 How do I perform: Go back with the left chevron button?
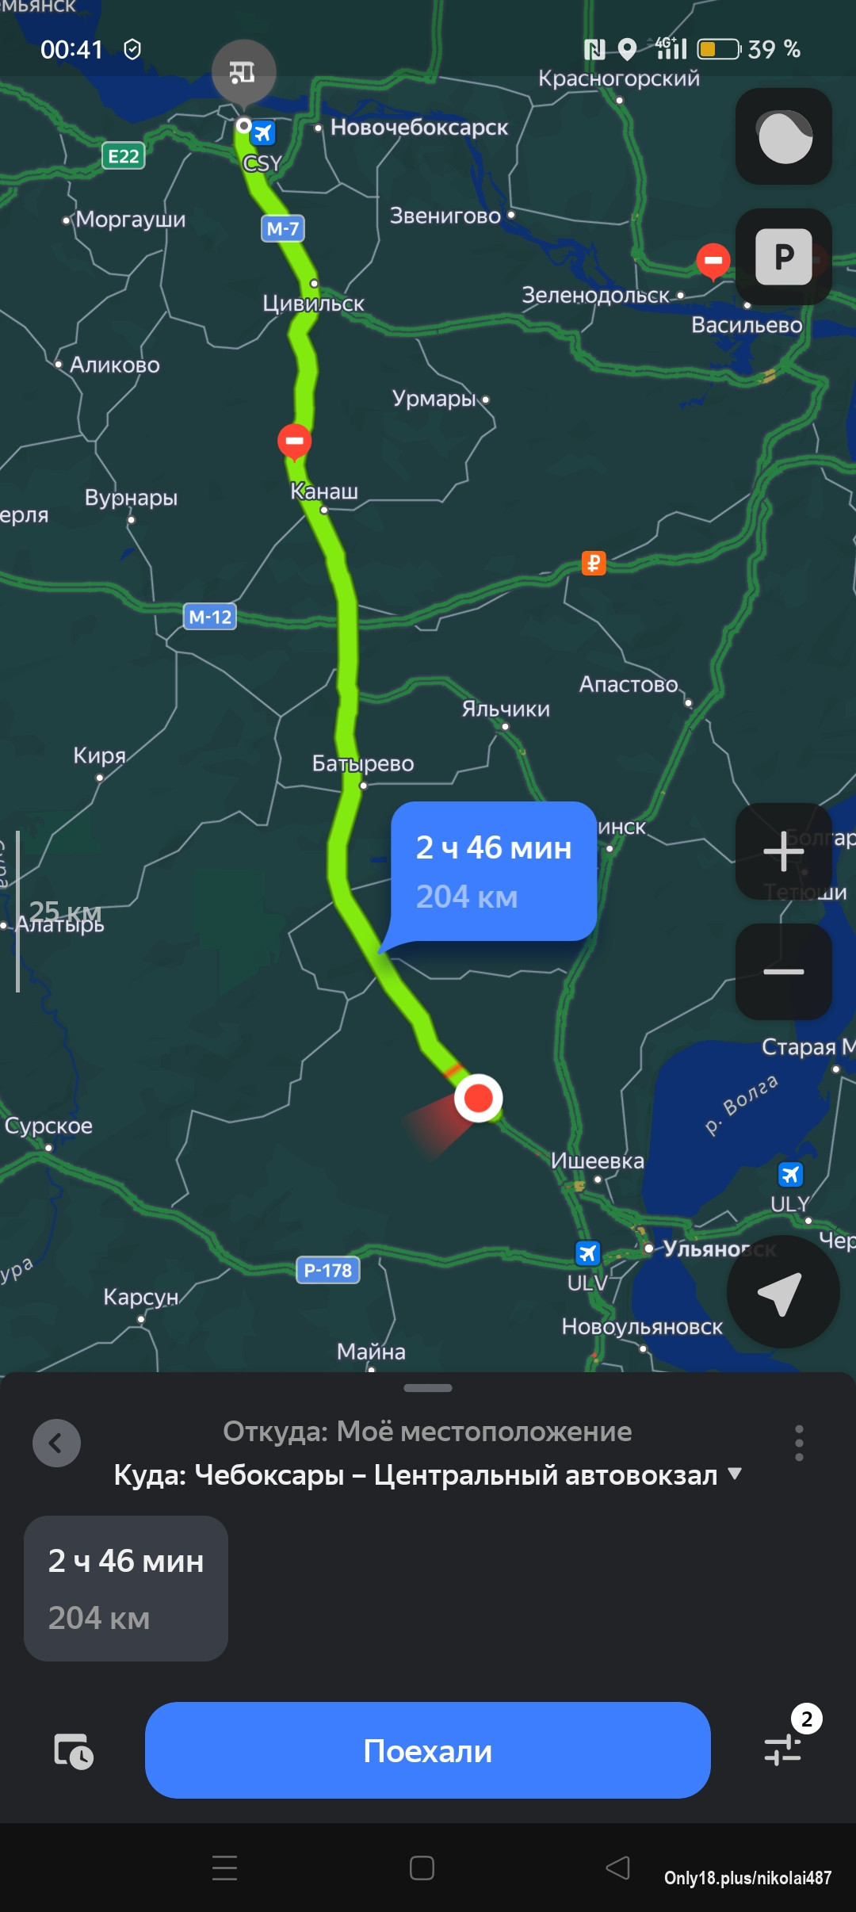[x=56, y=1443]
